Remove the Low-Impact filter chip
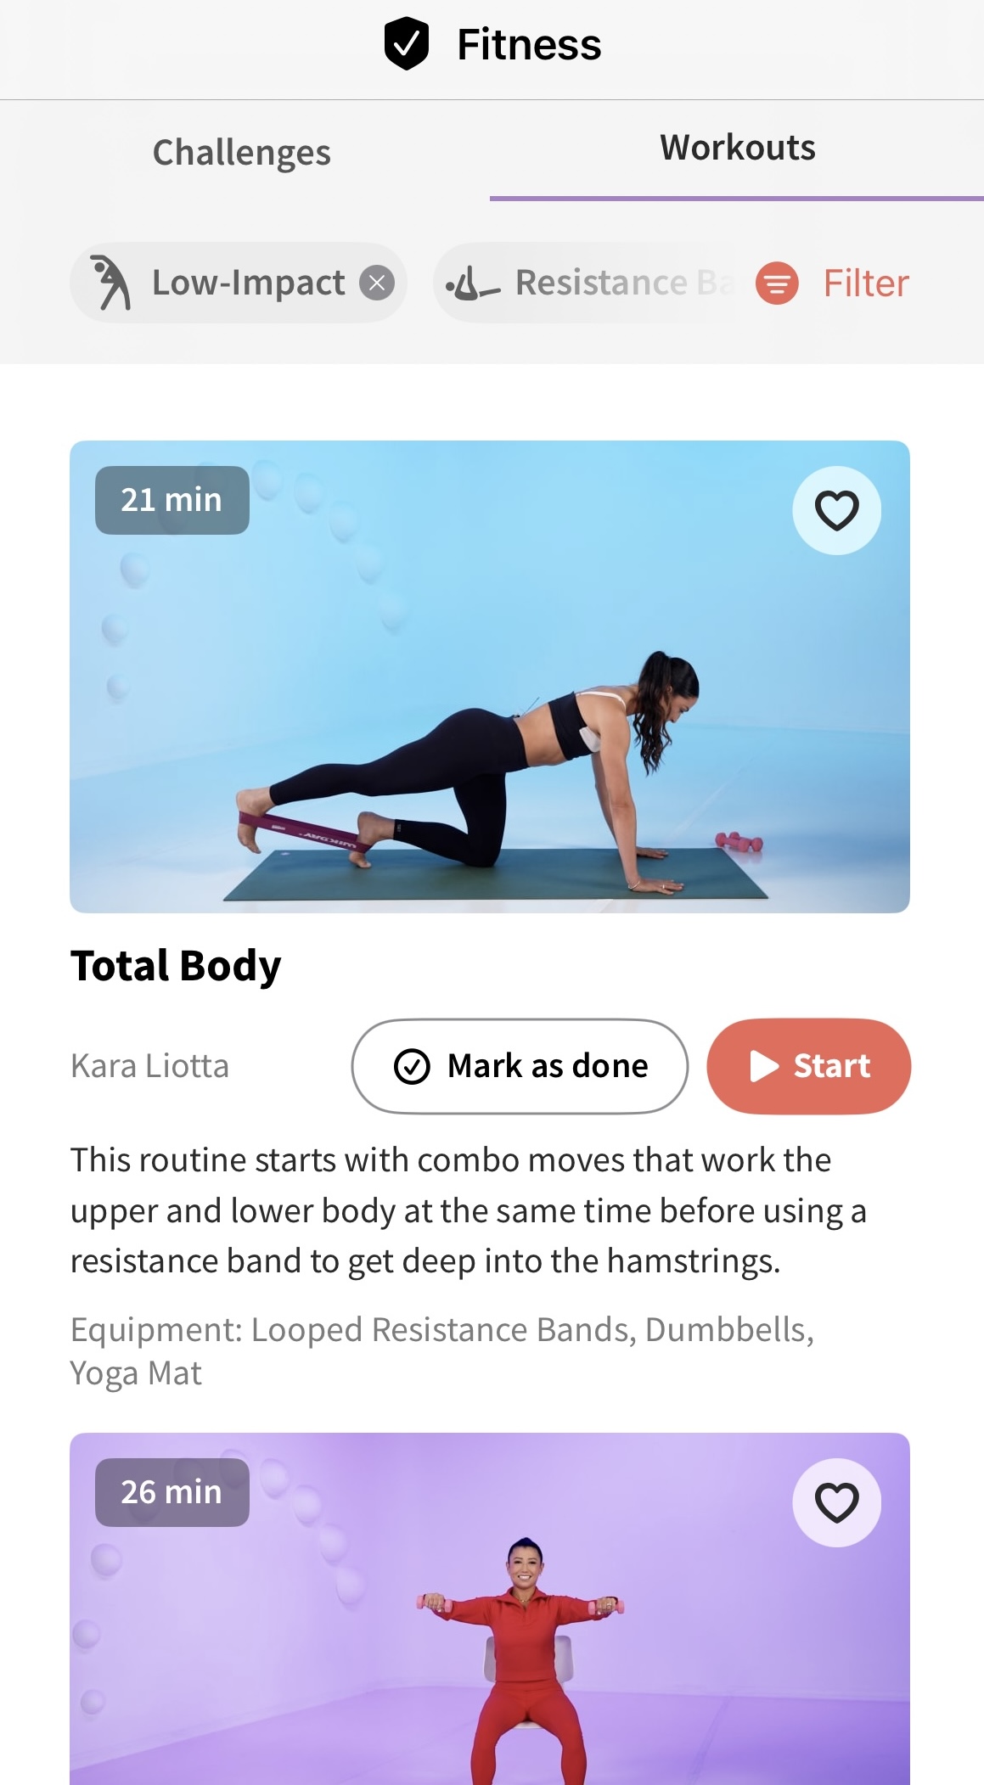Viewport: 984px width, 1785px height. click(377, 283)
